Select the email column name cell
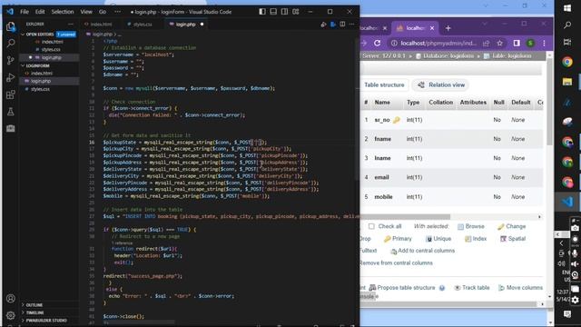581x327 pixels. point(381,178)
